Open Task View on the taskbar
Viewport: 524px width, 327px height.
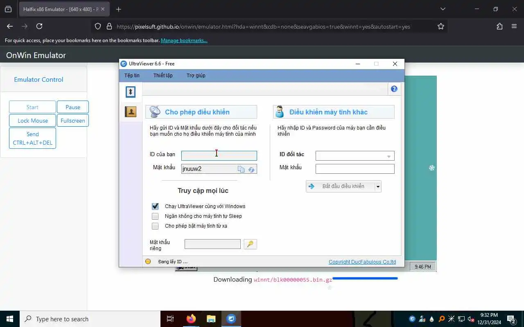pyautogui.click(x=170, y=319)
